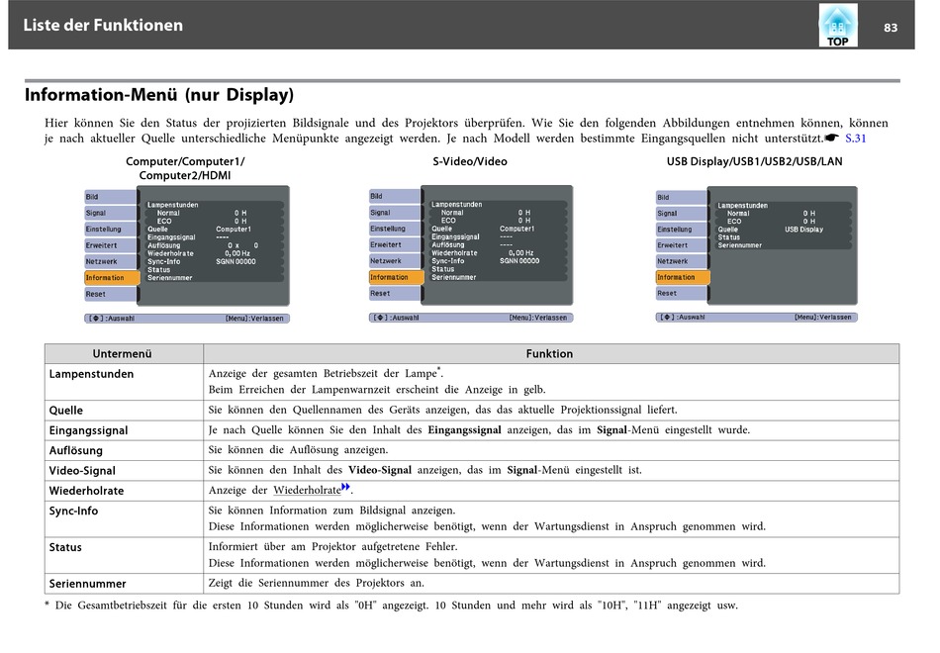Click the 'Information-Menü (nur Display)' heading

coord(159,95)
